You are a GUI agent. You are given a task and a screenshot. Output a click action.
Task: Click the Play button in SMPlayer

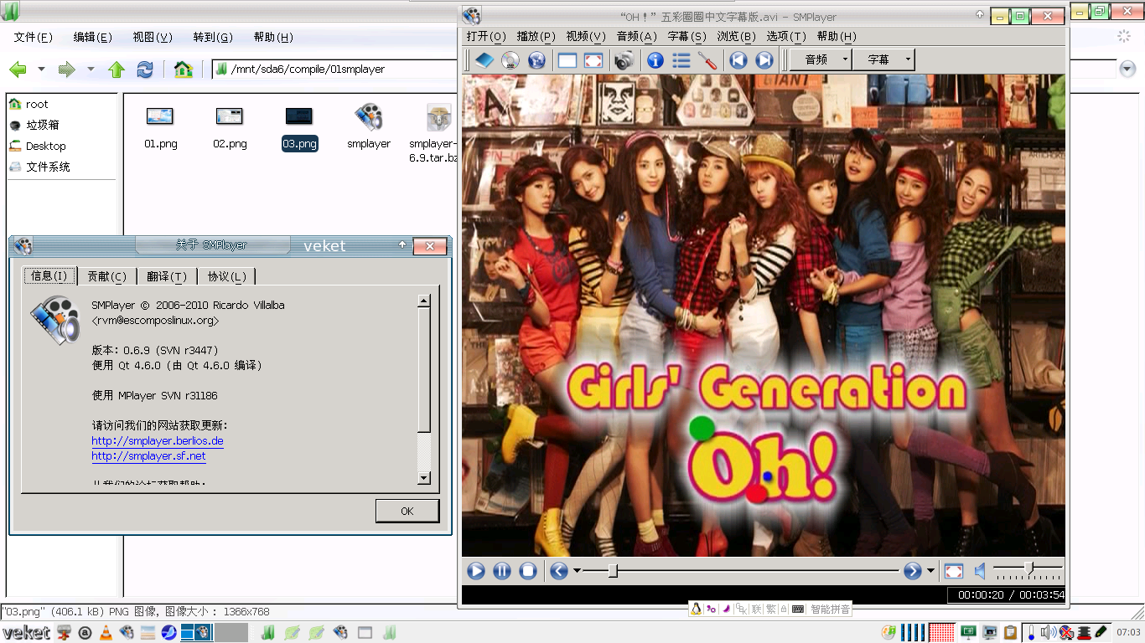click(x=476, y=571)
